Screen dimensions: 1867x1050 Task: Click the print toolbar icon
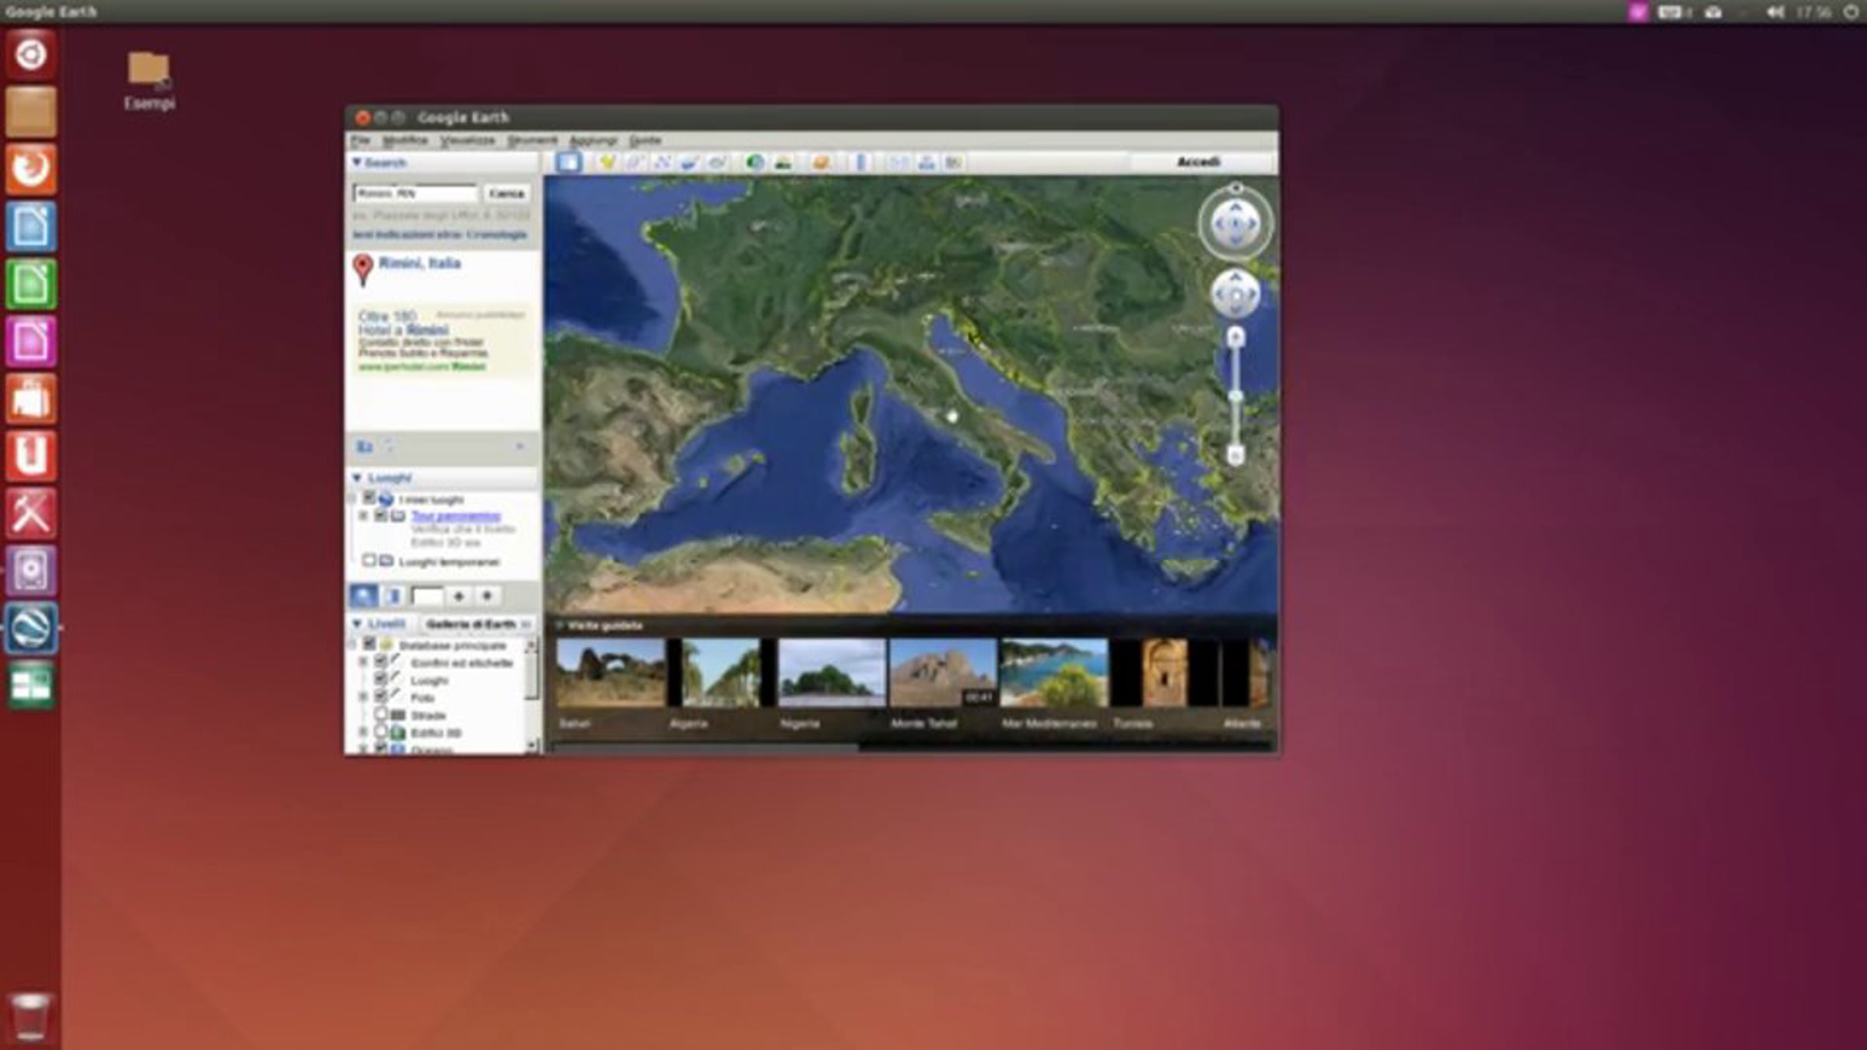point(926,162)
